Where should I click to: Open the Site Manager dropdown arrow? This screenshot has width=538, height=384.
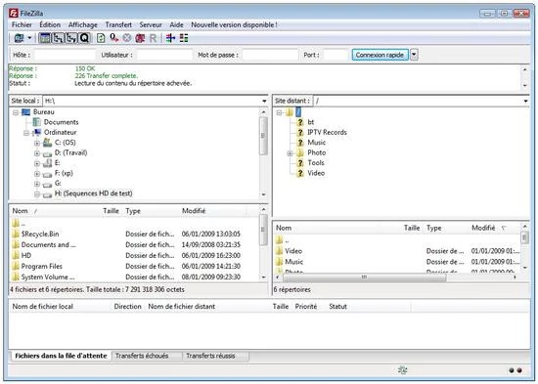point(29,38)
